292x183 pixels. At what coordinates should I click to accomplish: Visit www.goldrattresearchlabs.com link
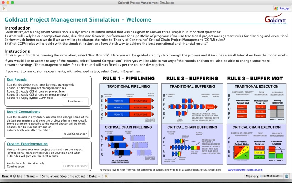[x=245, y=170]
